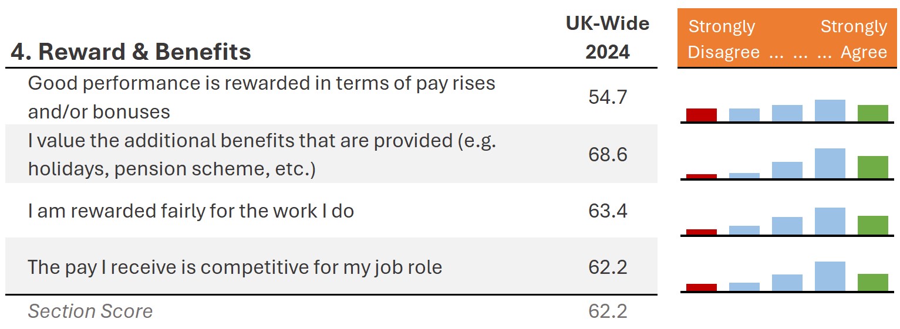The height and width of the screenshot is (329, 900).
Task: Select the 63.4 score value
Action: coord(608,211)
